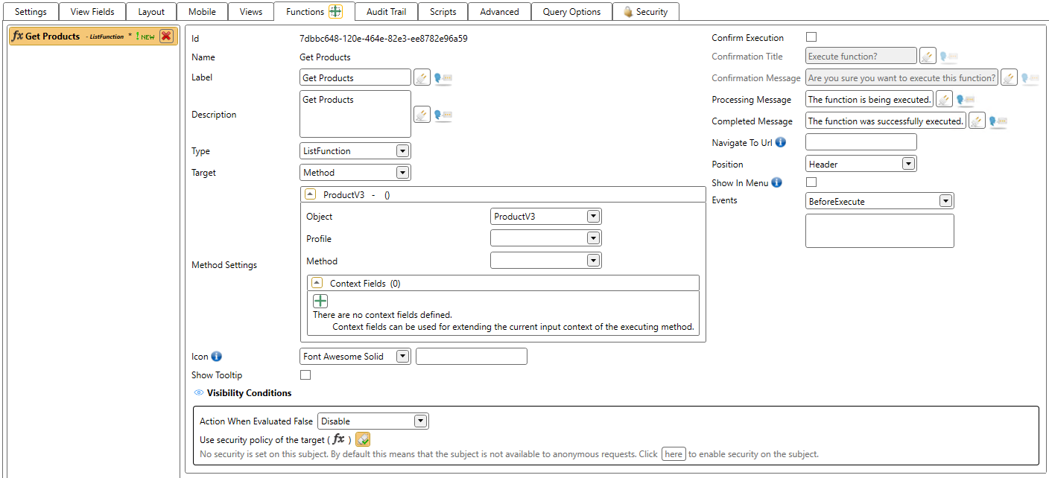Click info icon beside the Icon label

(217, 357)
